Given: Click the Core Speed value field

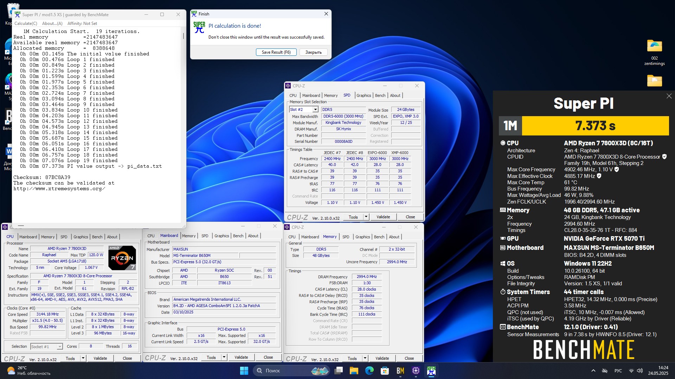Looking at the screenshot, I should (x=48, y=314).
